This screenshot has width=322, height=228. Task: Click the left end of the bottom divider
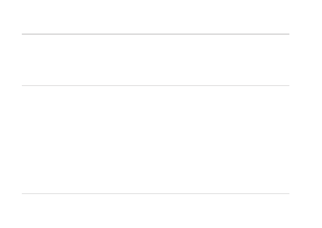click(23, 194)
